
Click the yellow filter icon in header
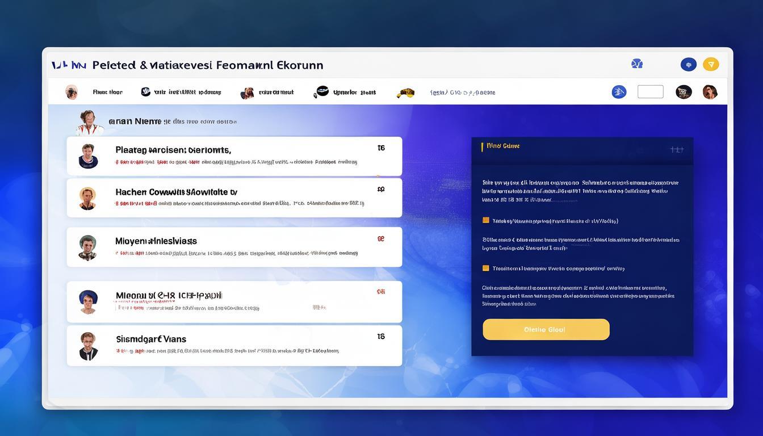click(711, 65)
